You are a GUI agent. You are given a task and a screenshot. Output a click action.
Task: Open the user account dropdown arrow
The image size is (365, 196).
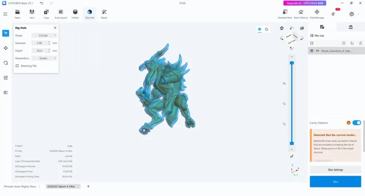click(358, 14)
